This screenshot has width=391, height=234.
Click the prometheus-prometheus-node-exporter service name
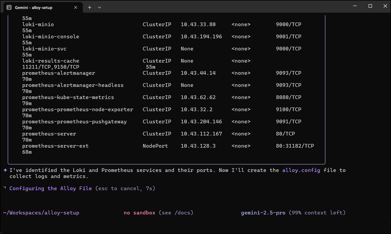click(x=78, y=110)
